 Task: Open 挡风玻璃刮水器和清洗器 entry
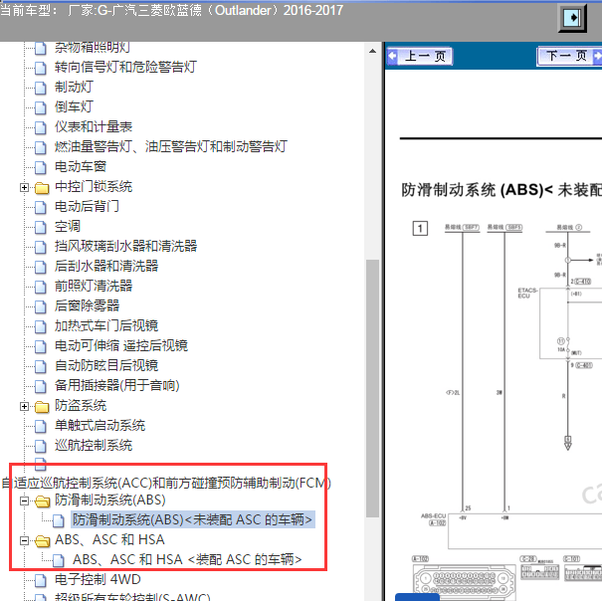[x=126, y=246]
